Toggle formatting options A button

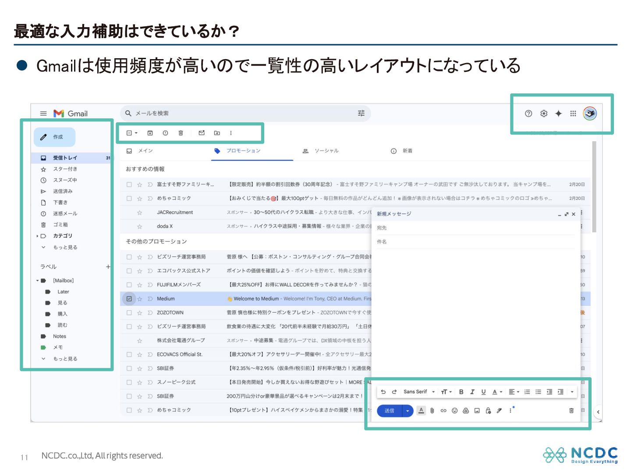421,411
